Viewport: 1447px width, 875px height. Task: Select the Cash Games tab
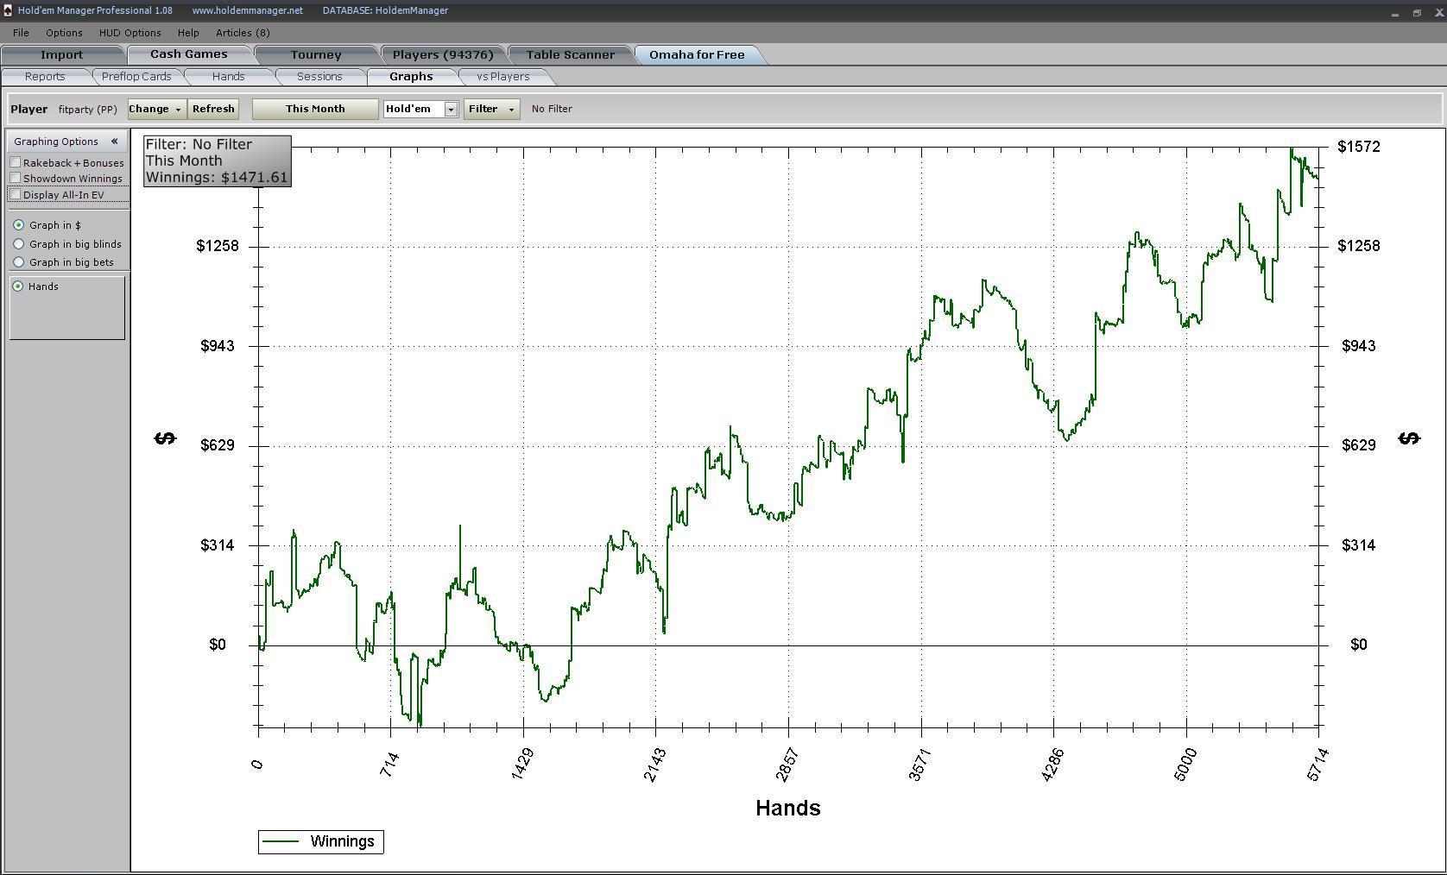(188, 54)
